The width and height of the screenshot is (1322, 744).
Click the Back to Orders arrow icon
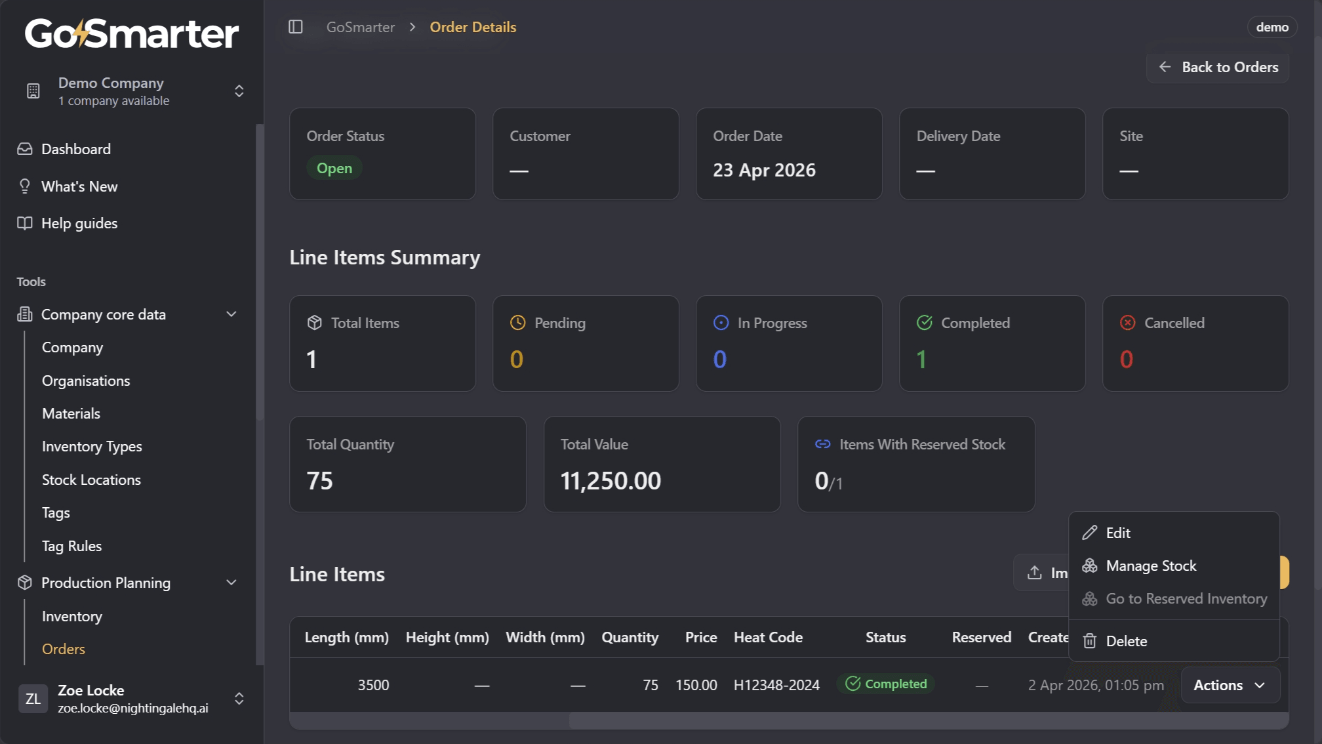coord(1165,67)
